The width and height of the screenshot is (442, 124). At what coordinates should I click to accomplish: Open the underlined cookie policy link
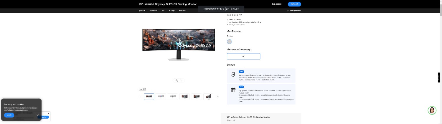click(x=16, y=110)
